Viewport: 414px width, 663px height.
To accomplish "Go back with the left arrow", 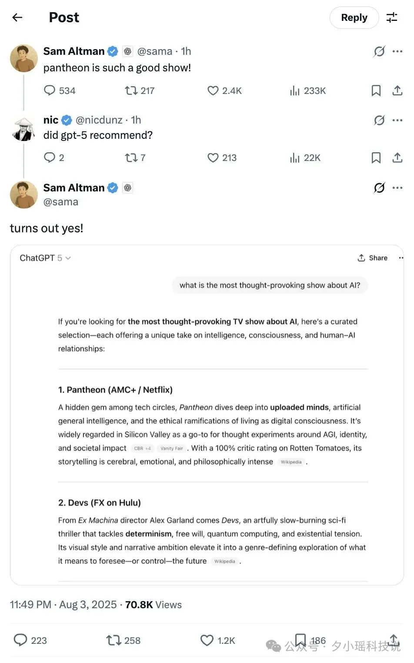I will tap(17, 17).
